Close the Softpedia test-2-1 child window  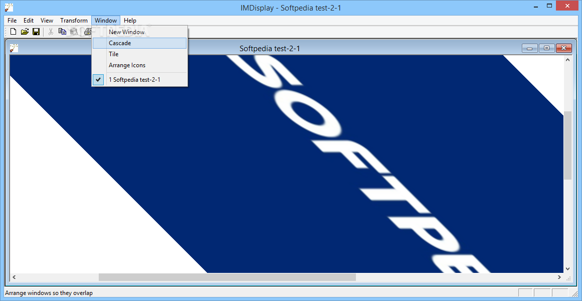coord(564,48)
